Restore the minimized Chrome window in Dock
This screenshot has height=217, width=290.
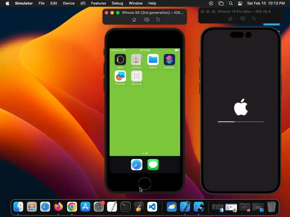pos(231,208)
